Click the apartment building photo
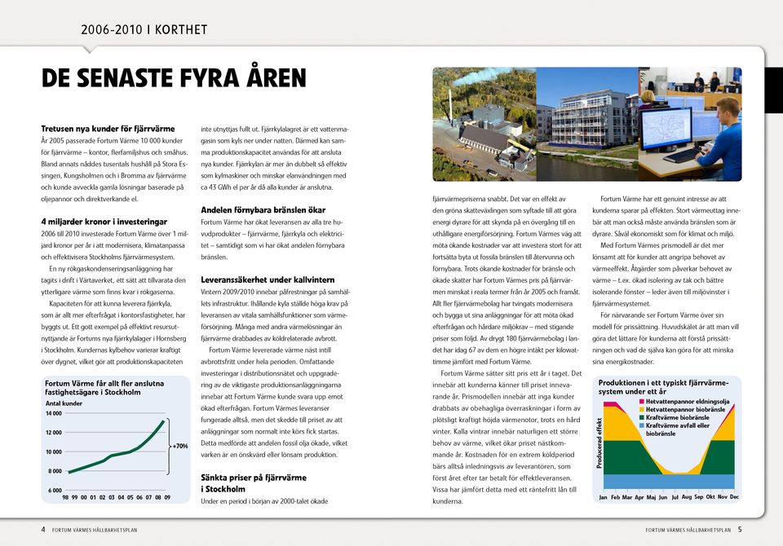 click(x=587, y=124)
